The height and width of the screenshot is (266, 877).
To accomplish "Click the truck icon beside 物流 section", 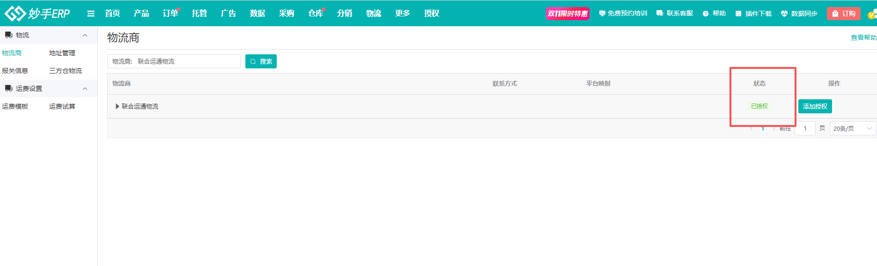I will point(9,35).
